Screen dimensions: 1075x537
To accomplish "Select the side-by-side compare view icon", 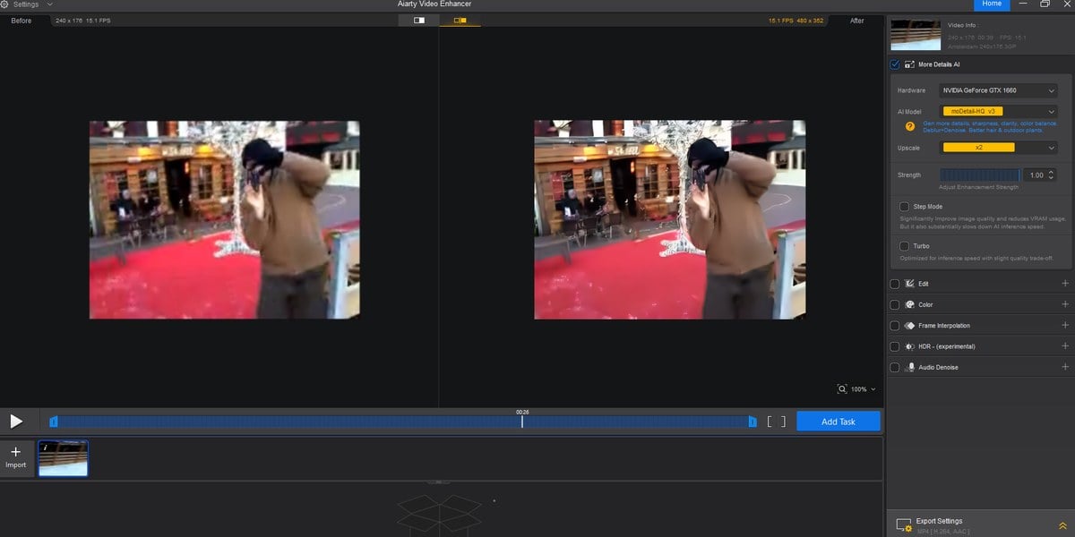I will point(460,20).
